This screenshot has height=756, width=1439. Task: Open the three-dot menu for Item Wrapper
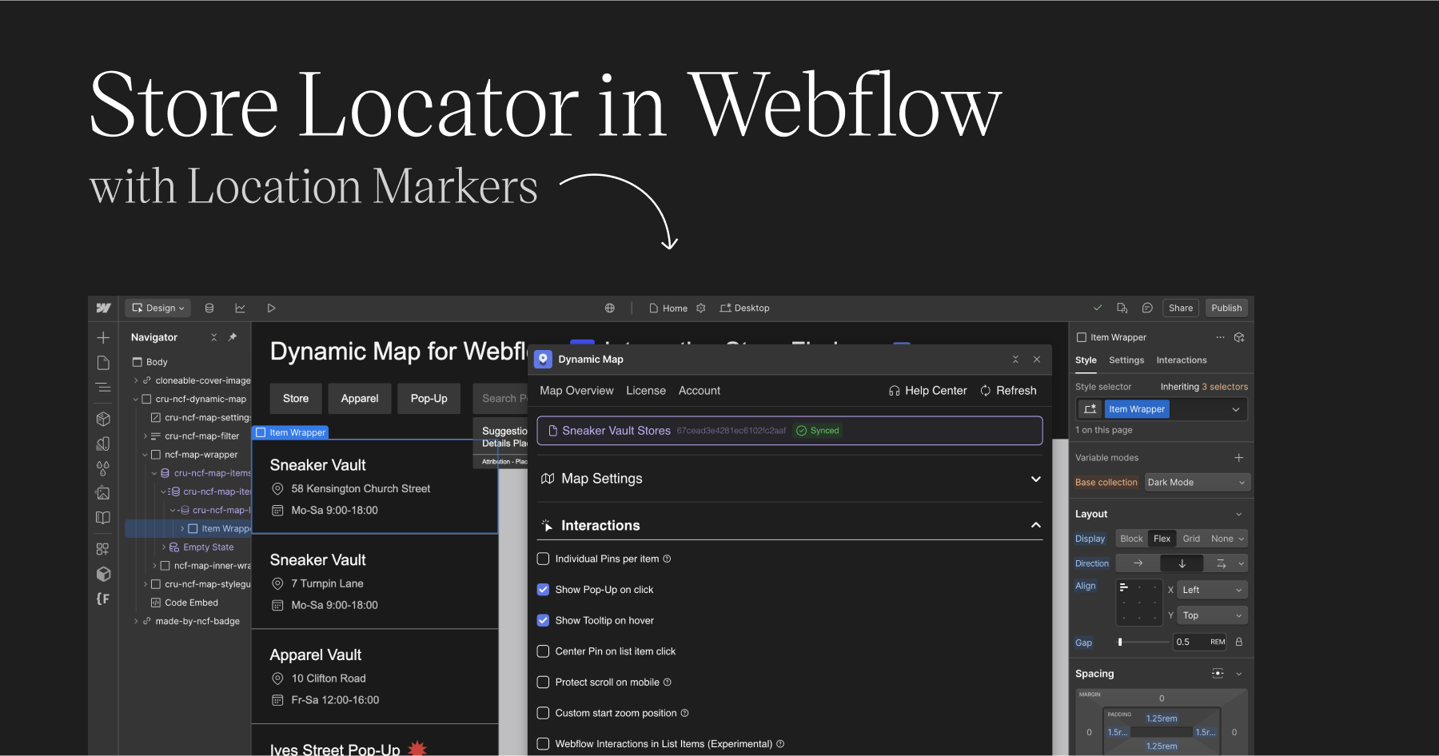click(1220, 337)
